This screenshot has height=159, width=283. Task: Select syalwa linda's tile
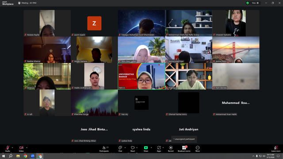(x=141, y=129)
